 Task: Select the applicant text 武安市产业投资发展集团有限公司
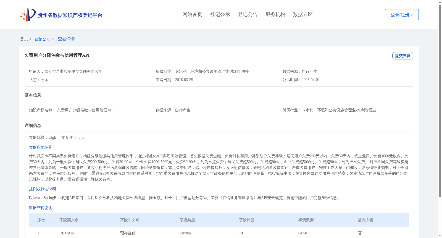[73, 71]
